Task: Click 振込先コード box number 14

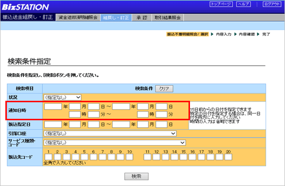Action: pyautogui.click(x=174, y=157)
